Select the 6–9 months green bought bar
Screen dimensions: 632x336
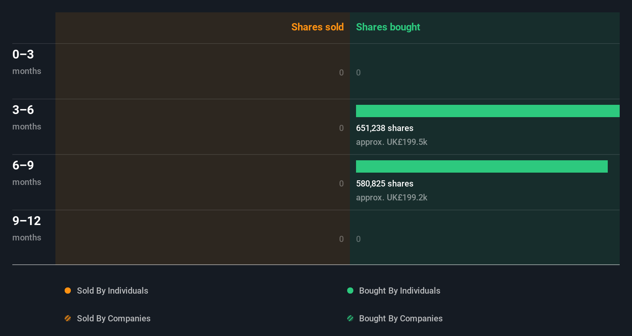click(x=482, y=166)
